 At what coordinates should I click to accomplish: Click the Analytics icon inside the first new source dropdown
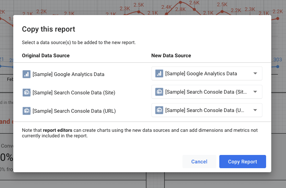159,73
